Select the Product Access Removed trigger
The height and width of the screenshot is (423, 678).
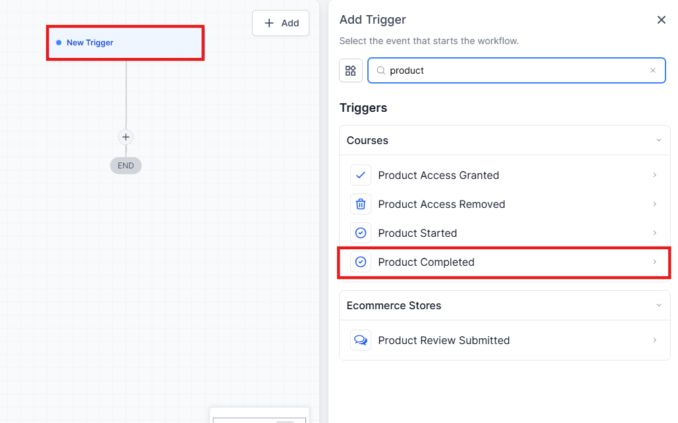(441, 204)
